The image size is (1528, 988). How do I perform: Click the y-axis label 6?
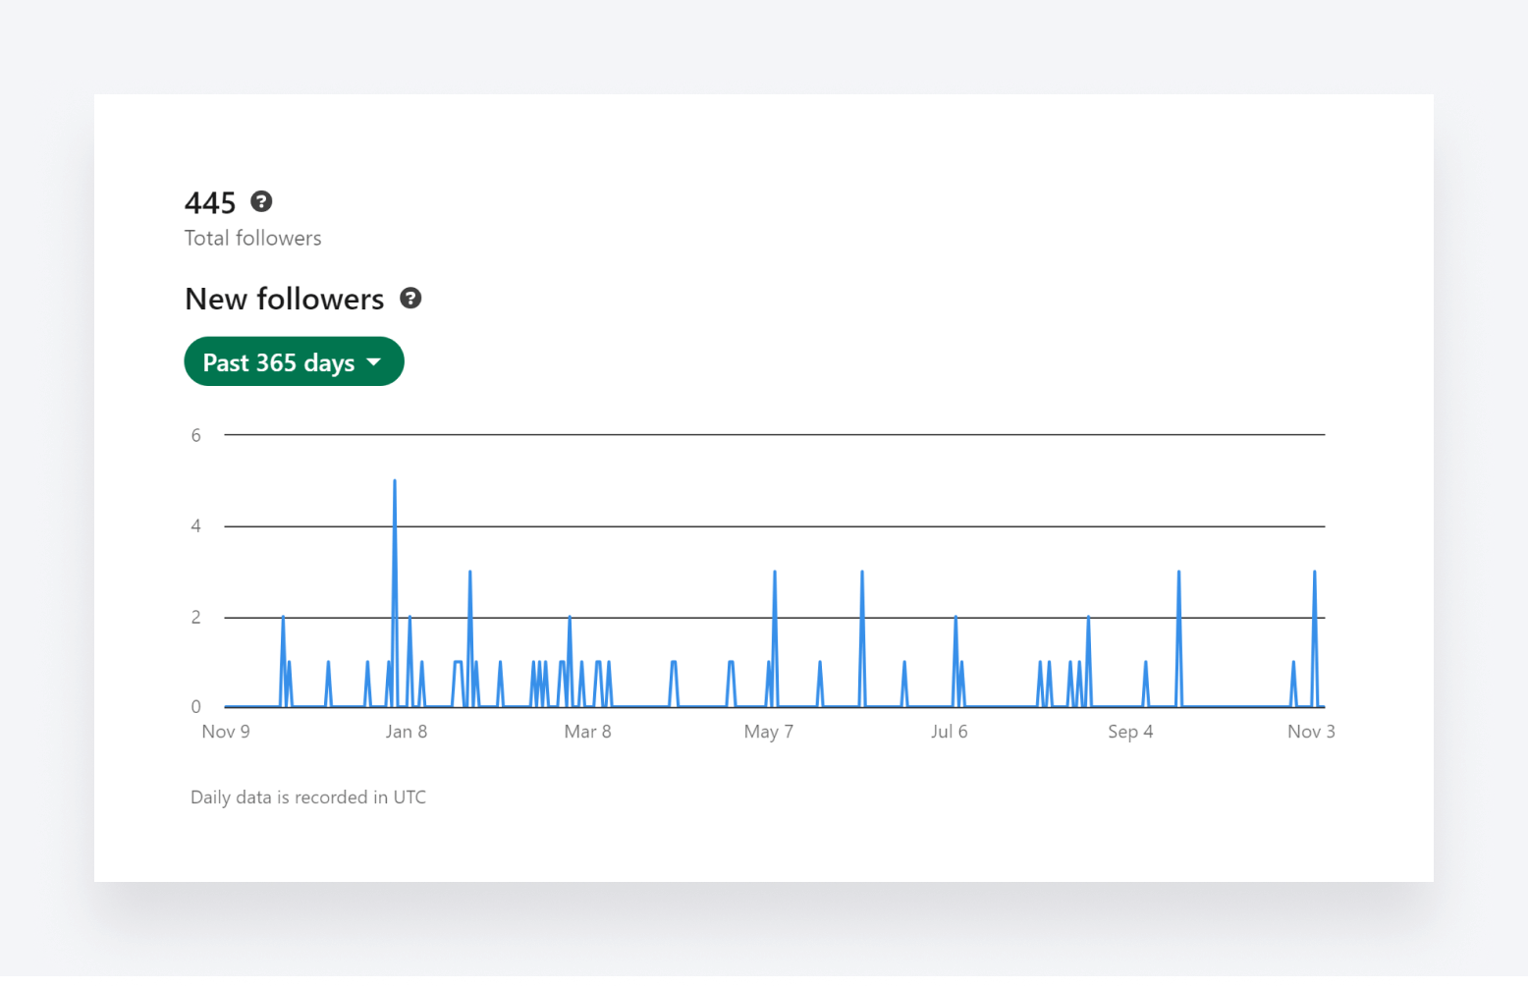coord(196,435)
